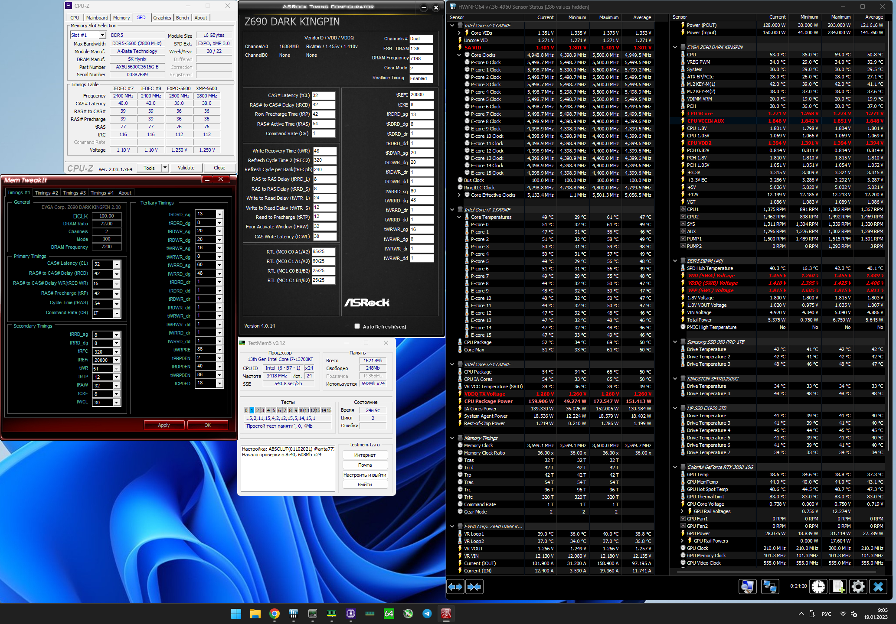Viewport: 896px width, 624px height.
Task: Click HWiNFO network computers icon
Action: pos(770,587)
